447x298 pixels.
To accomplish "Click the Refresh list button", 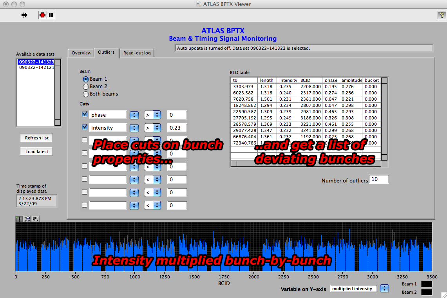I will (x=37, y=138).
